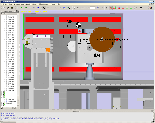Choose the zoom magnifier tool

[56, 8]
